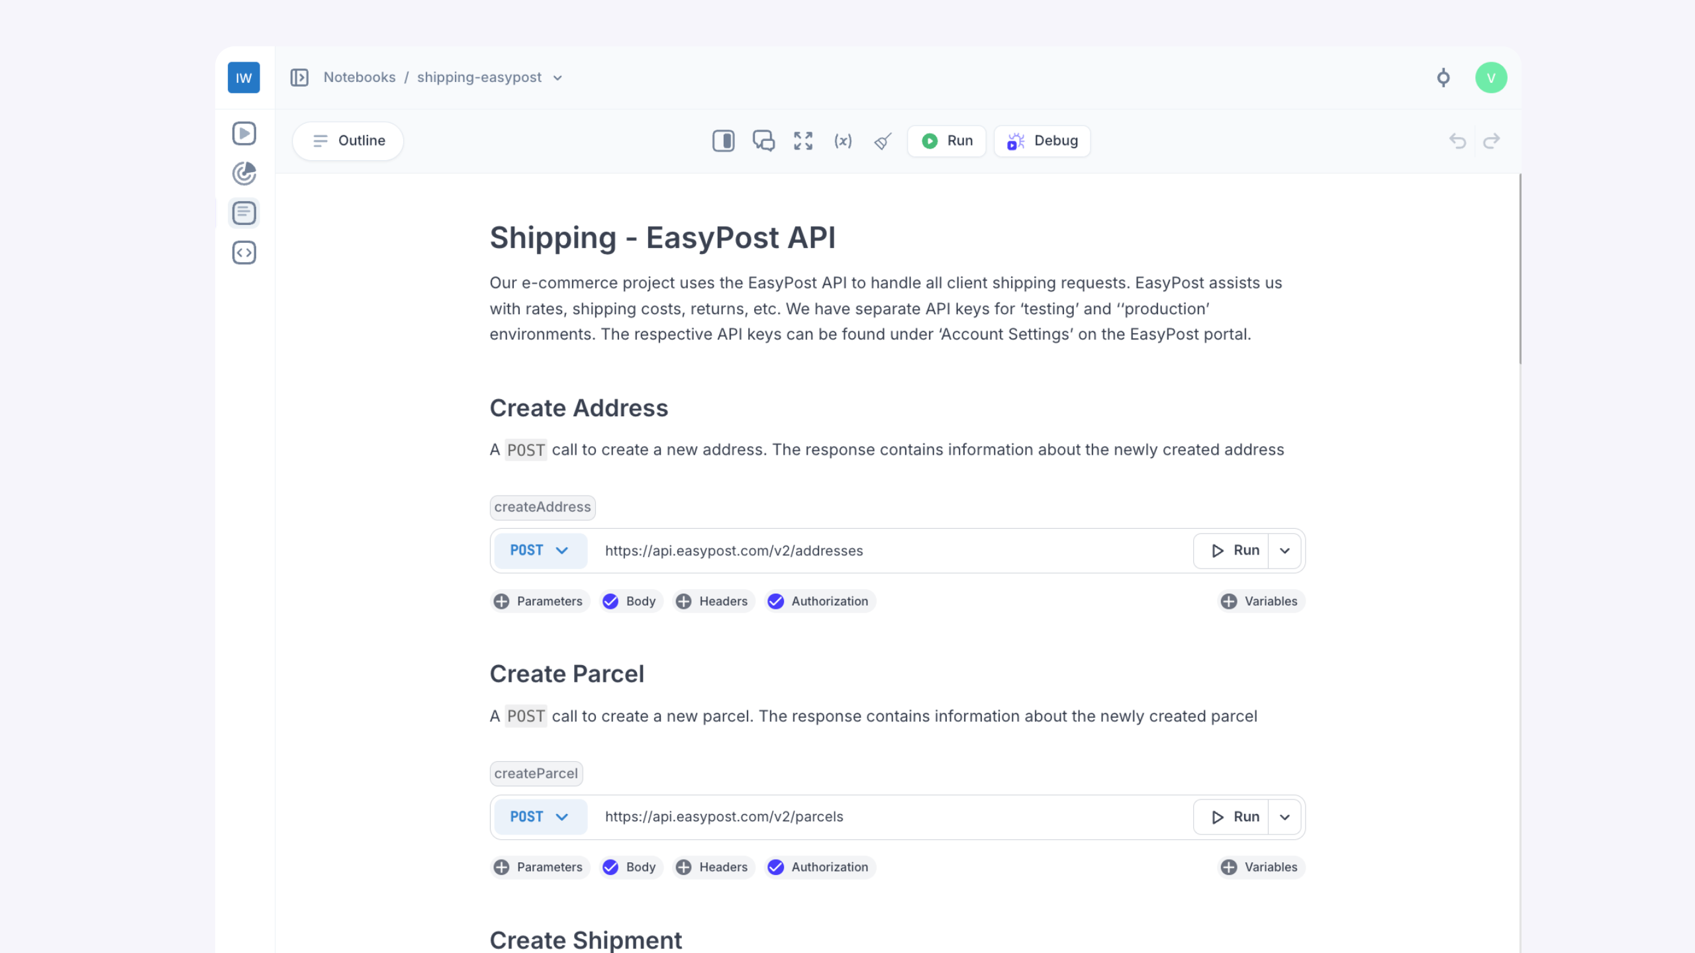Image resolution: width=1695 pixels, height=953 pixels.
Task: Open the code brackets icon in sidebar
Action: (244, 253)
